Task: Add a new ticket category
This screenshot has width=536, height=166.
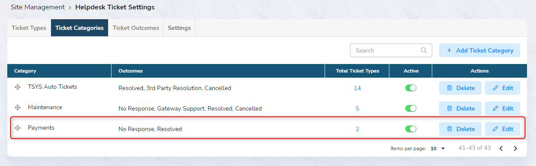Action: click(479, 50)
